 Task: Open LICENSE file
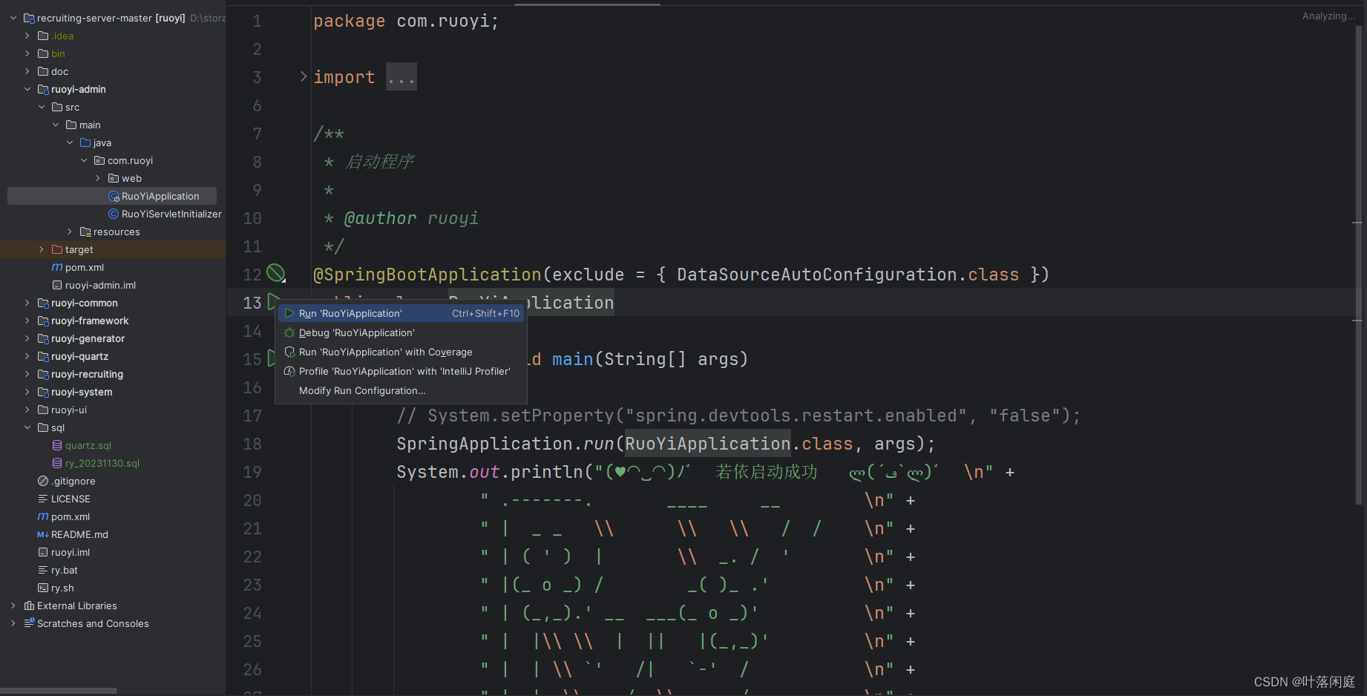[x=71, y=499]
